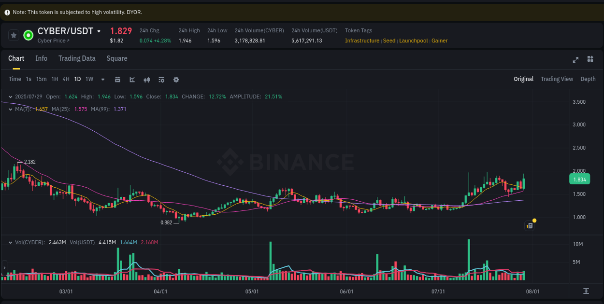Collapse the MA indicators row chevron

point(10,109)
